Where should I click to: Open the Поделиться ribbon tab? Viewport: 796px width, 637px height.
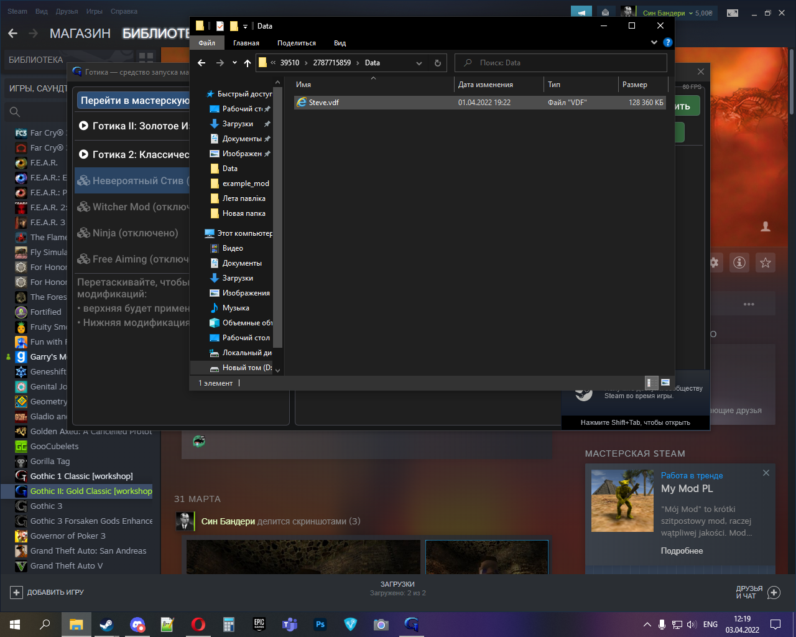(x=297, y=43)
